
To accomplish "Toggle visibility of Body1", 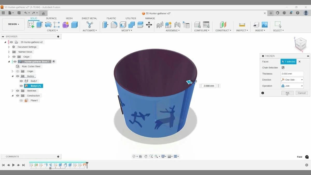I will (21, 81).
